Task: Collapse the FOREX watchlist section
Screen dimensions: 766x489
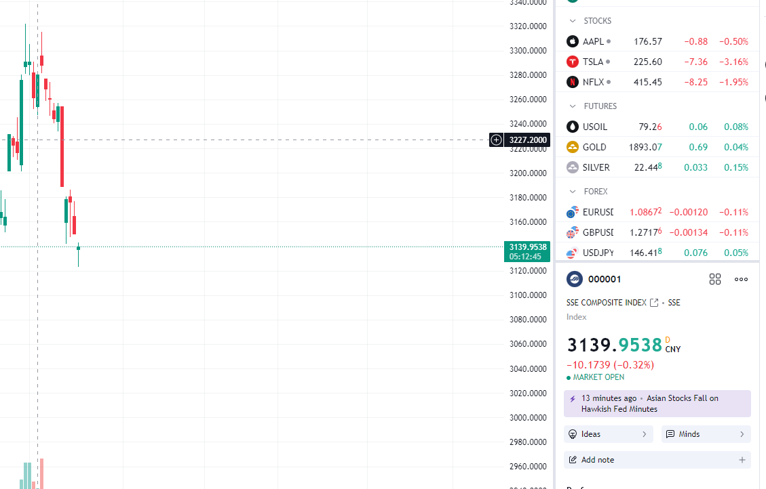Action: pos(573,192)
